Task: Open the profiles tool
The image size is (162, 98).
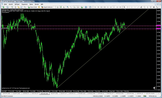Action: (x=7, y=7)
